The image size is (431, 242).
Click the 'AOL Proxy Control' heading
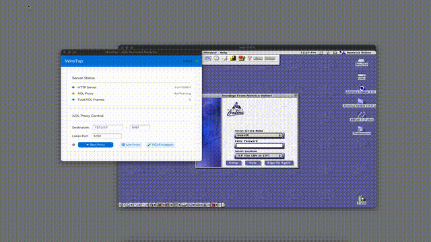[88, 116]
